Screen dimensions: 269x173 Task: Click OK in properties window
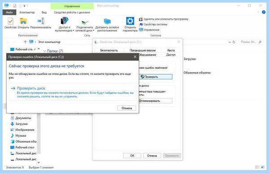point(132,156)
